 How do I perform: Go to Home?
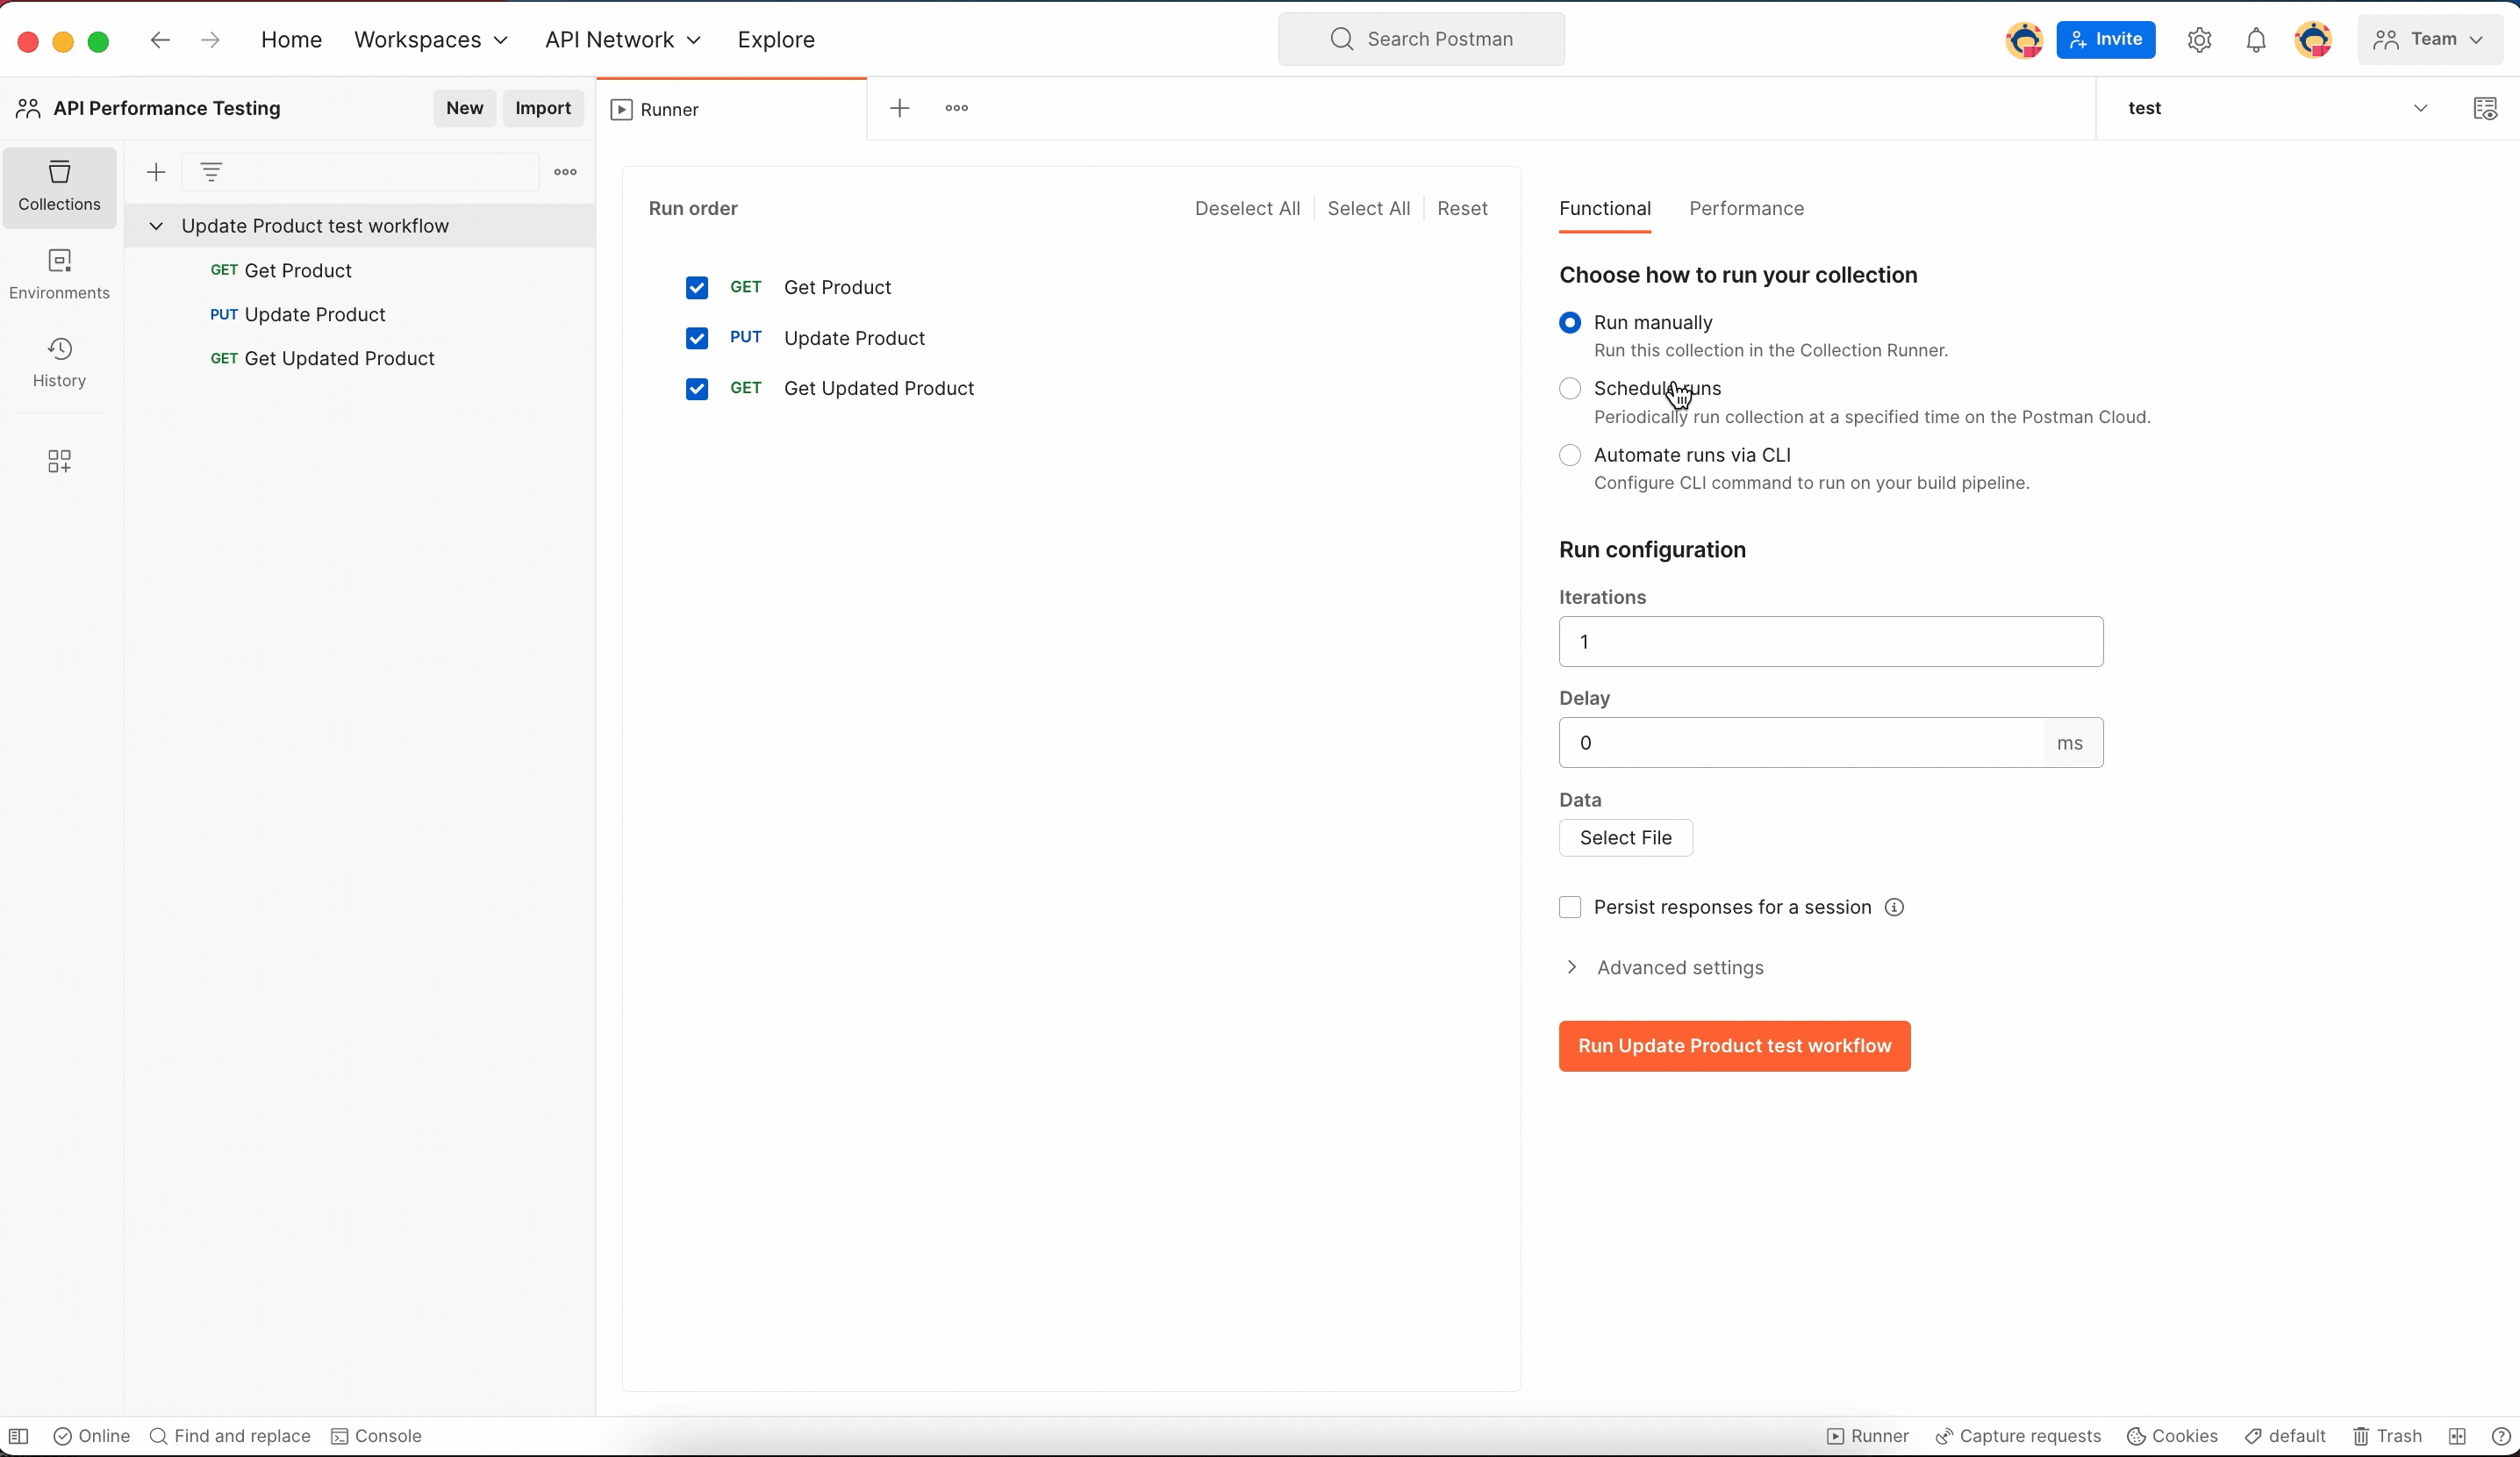[291, 40]
